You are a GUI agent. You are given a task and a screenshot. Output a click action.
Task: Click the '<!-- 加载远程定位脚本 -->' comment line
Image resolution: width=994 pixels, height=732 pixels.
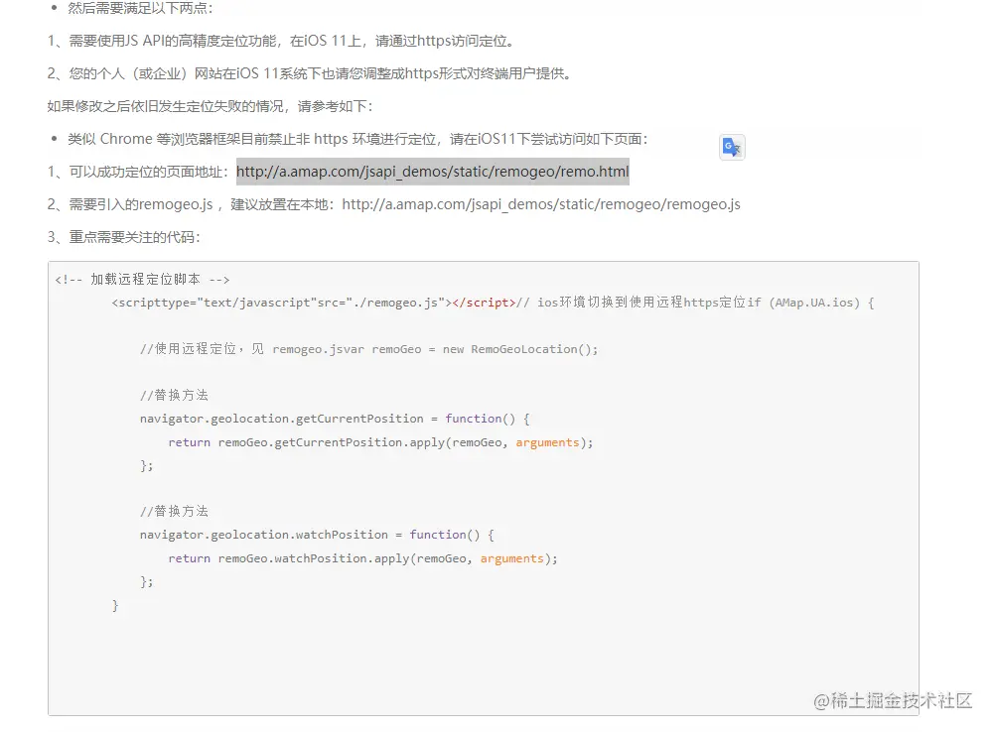(143, 280)
